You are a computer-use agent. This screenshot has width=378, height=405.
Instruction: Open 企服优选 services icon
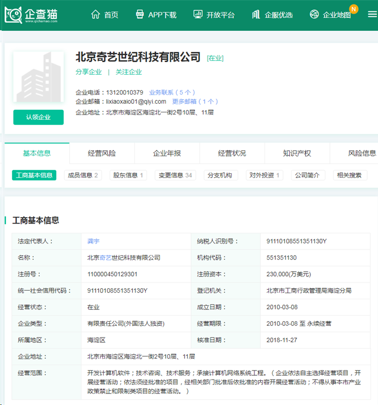[256, 15]
